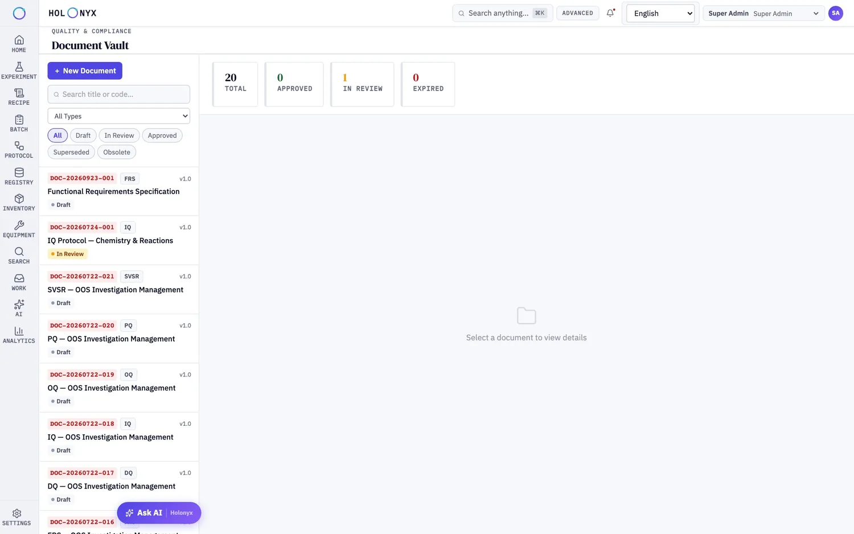Click the Total documents stat card
The width and height of the screenshot is (854, 534).
click(235, 84)
